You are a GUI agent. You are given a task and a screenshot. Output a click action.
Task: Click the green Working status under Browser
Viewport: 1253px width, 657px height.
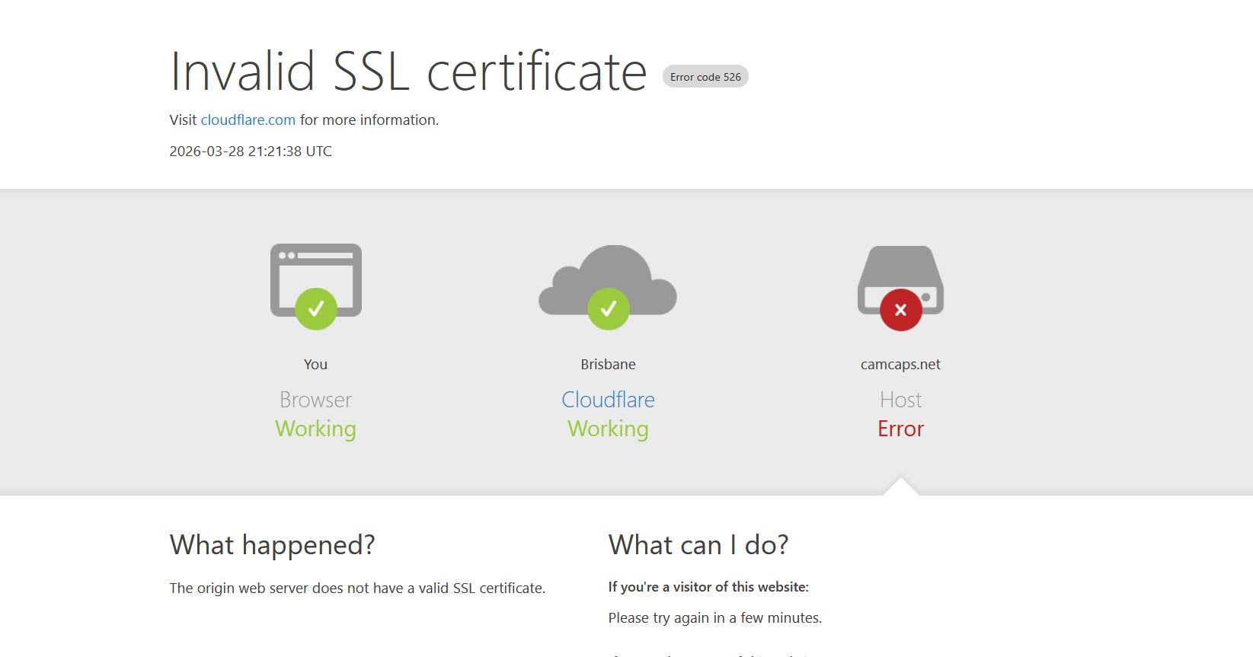(315, 429)
